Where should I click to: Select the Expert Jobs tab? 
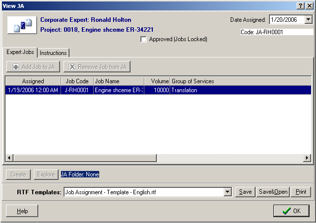tap(20, 53)
